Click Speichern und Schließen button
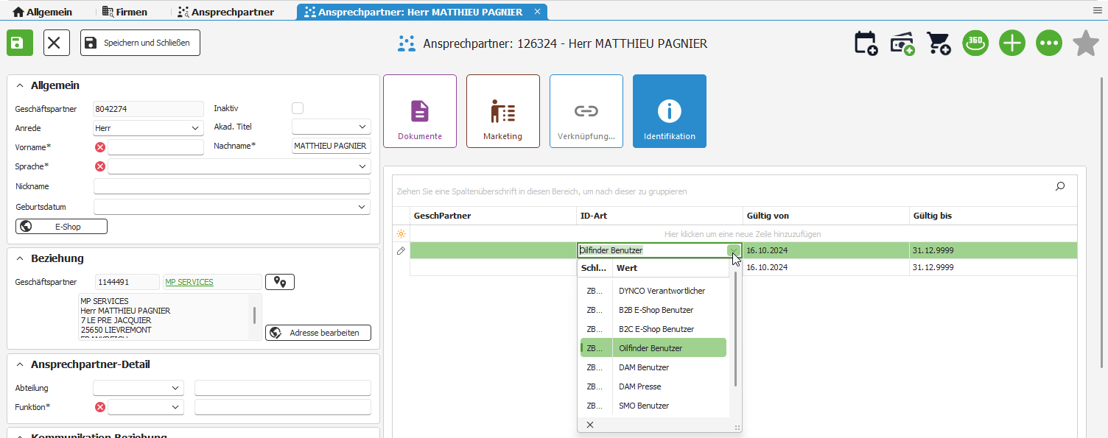This screenshot has width=1108, height=438. coord(140,43)
